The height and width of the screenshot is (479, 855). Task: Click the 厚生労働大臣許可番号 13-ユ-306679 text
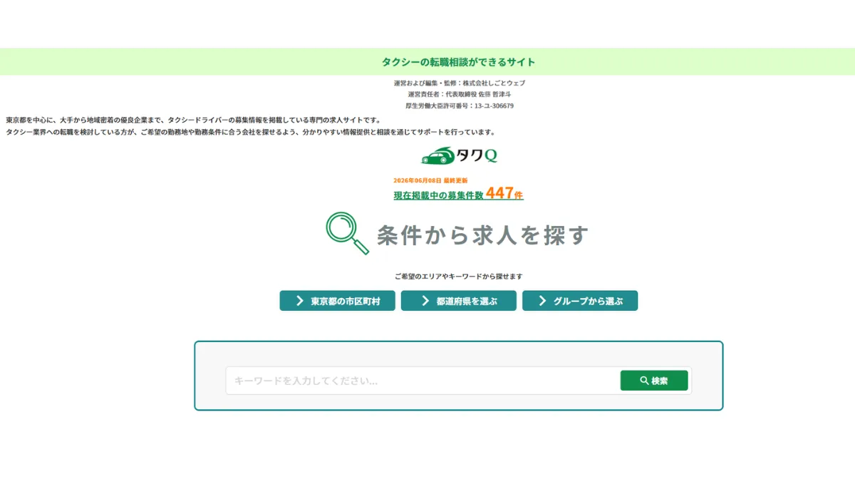click(460, 105)
